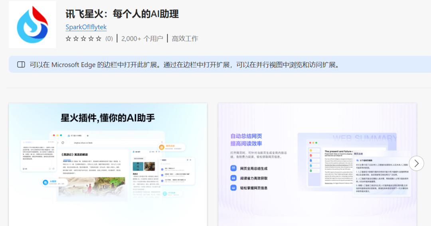Show next screenshot with right chevron arrow

416,163
